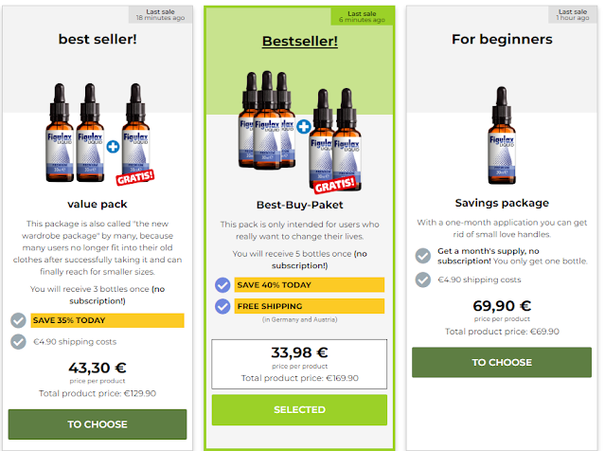
Task: Click the checkmark icon beside €4.90 shipping in value pack
Action: pos(18,341)
